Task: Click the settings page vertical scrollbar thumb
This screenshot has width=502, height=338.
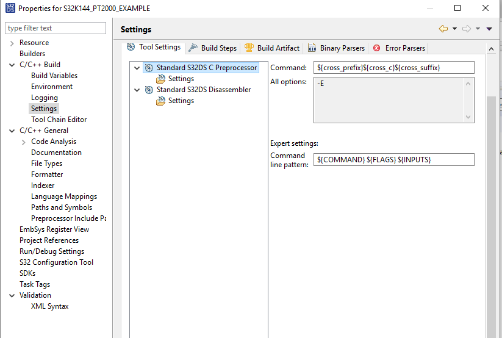Action: coord(491,217)
